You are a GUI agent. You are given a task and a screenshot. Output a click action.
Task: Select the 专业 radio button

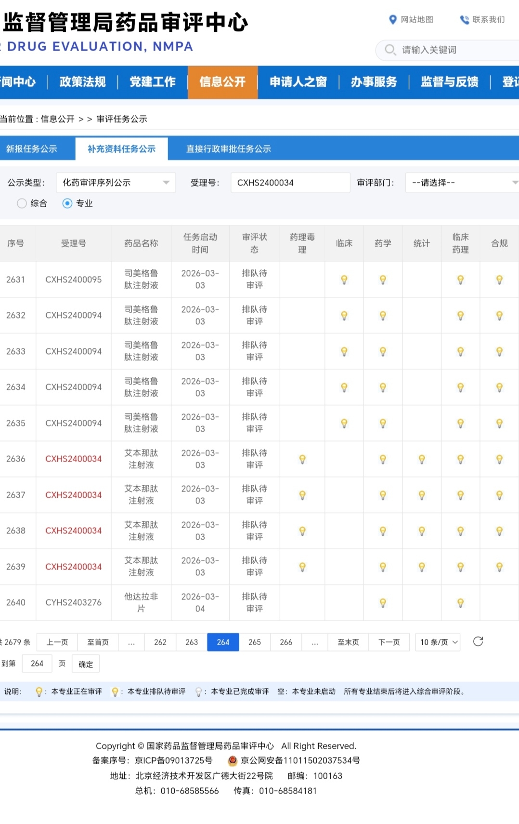(x=67, y=203)
